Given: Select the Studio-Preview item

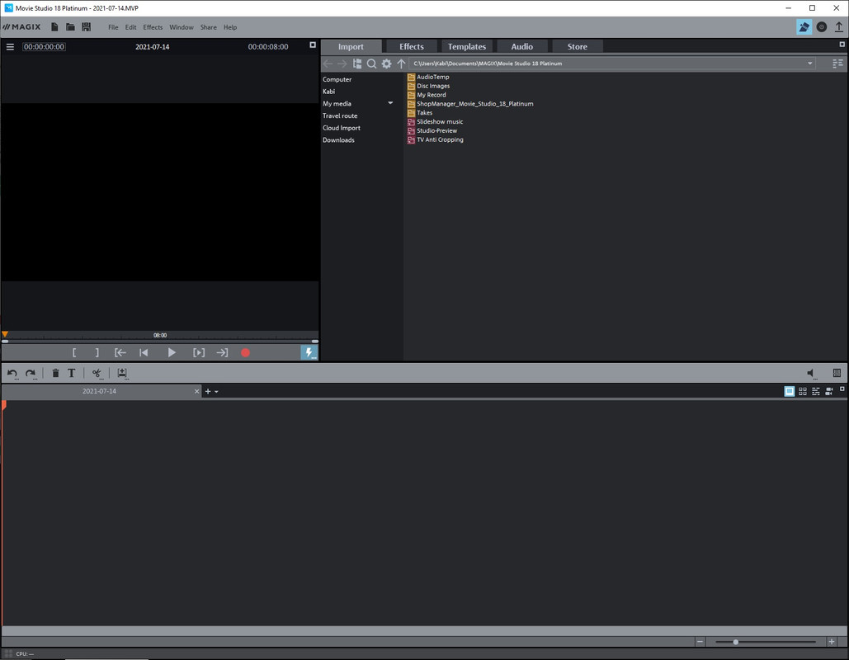Looking at the screenshot, I should [432, 130].
